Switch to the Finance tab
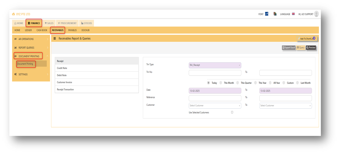Viewport: 339px width, 154px height. (x=34, y=23)
